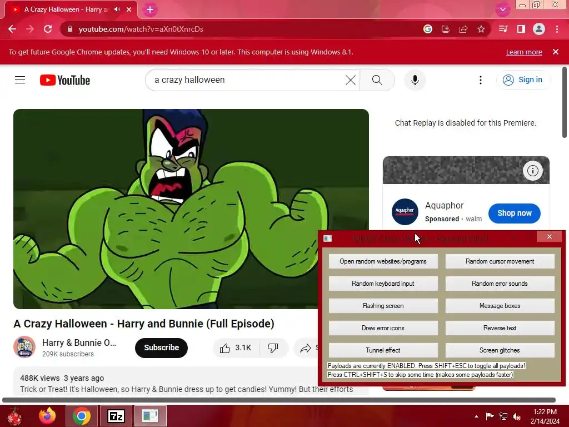Open the media control icon in Chrome toolbar

click(503, 29)
